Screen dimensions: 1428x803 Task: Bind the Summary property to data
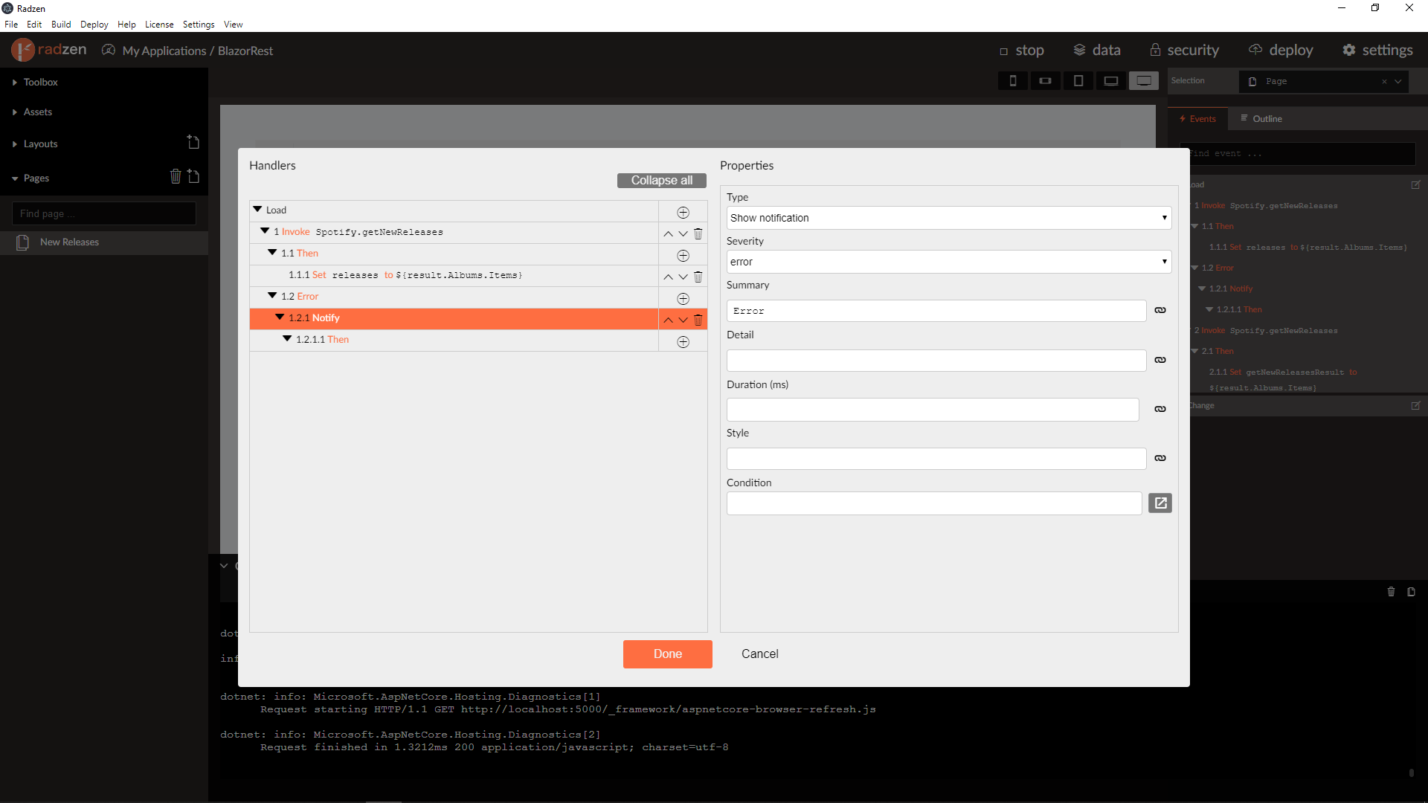tap(1160, 310)
